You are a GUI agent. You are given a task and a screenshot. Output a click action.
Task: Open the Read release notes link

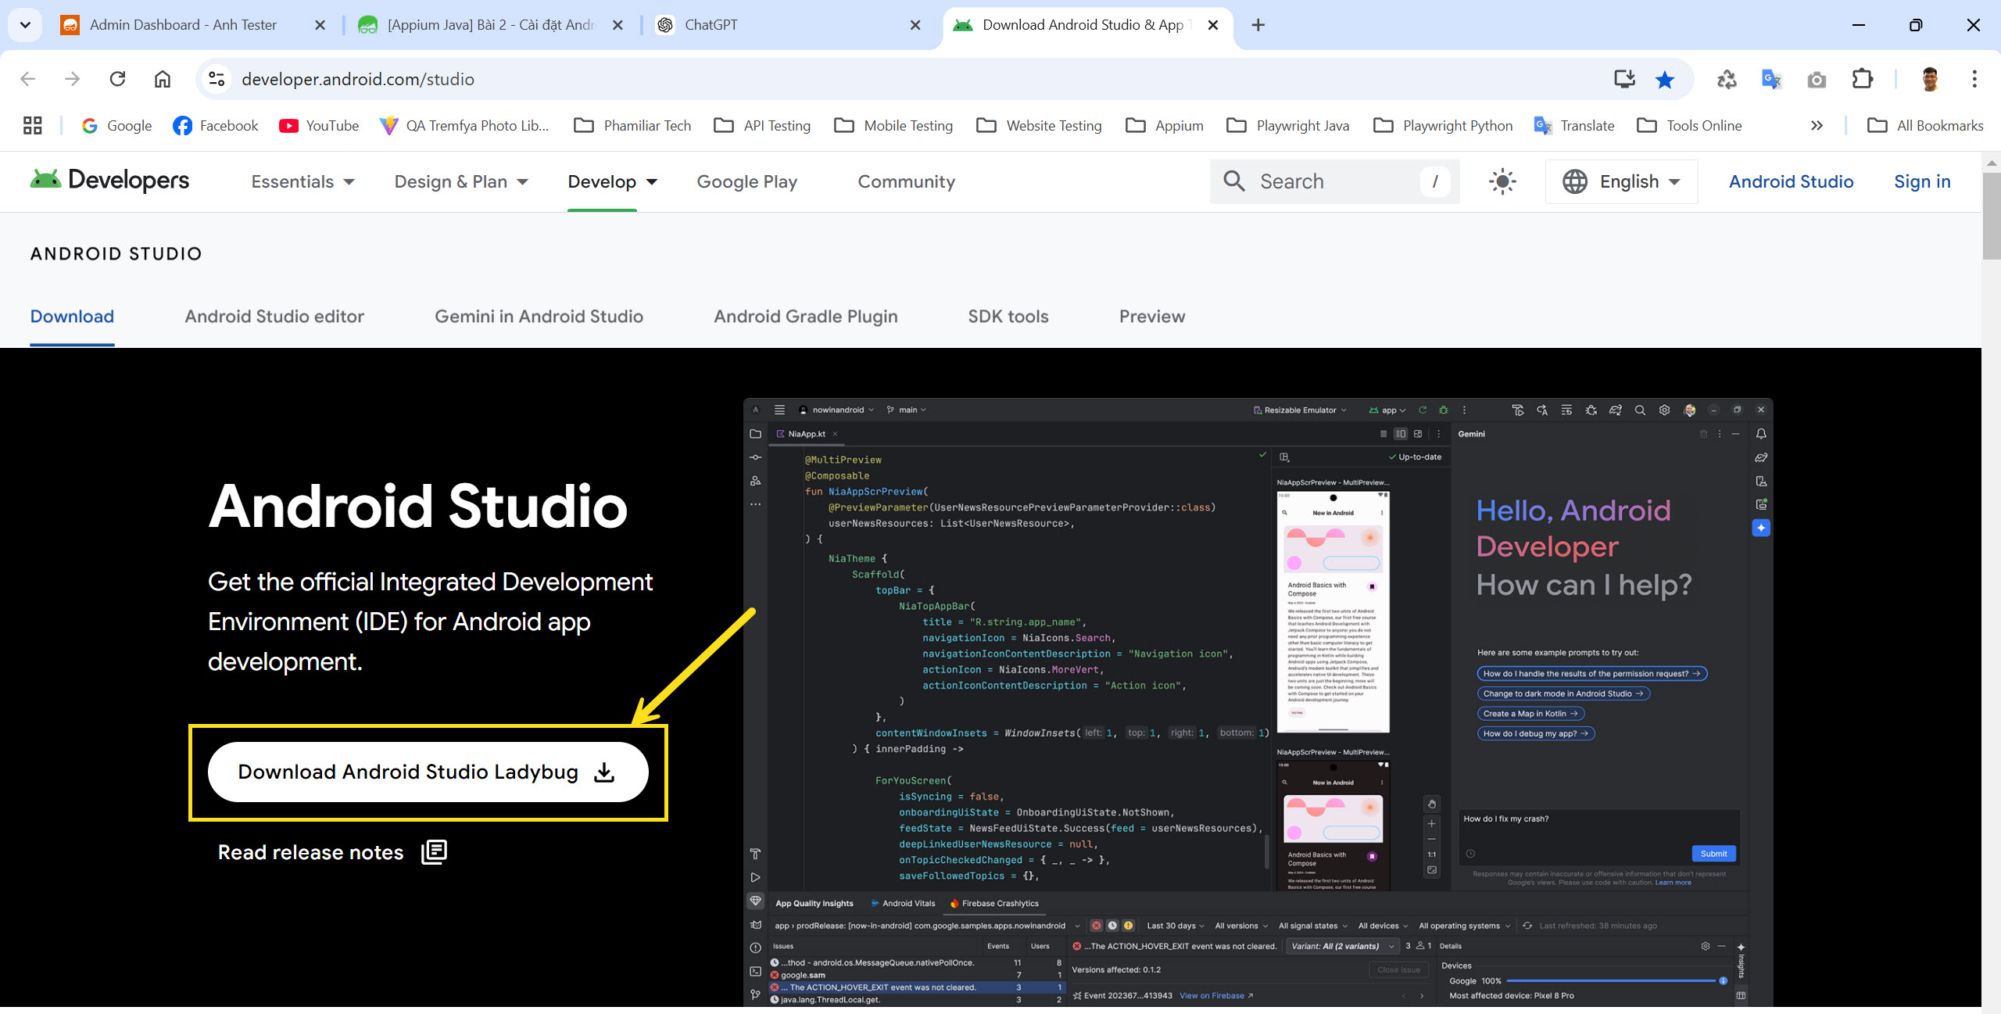point(332,852)
